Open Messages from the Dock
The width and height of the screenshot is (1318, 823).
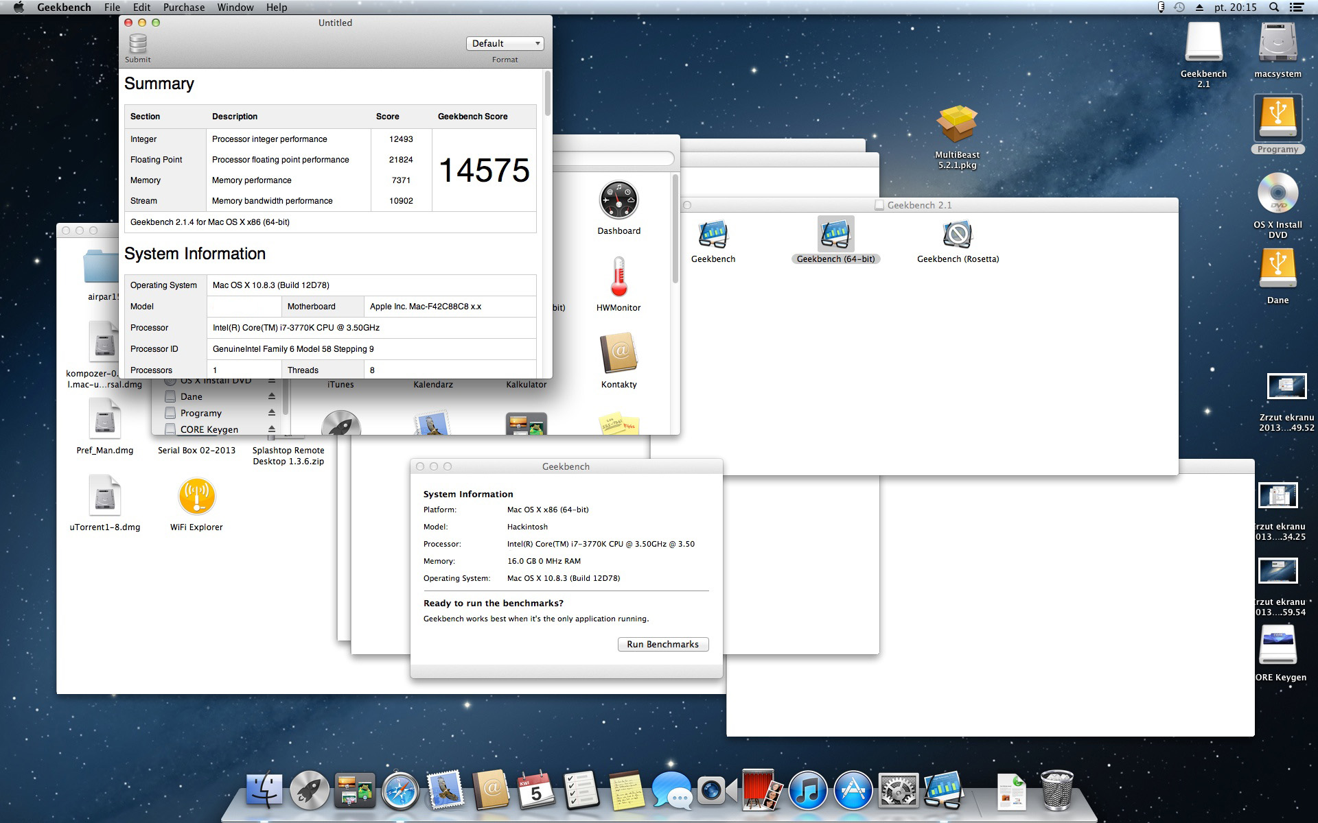click(x=671, y=791)
